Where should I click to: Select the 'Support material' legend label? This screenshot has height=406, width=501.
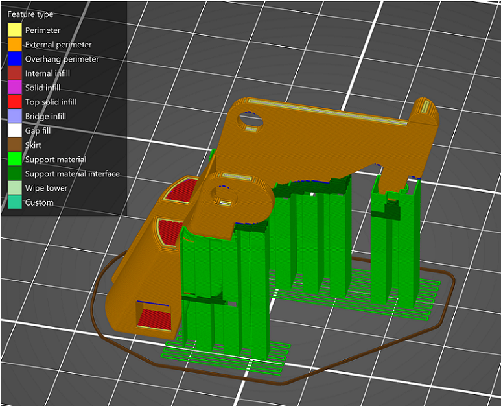click(x=56, y=160)
